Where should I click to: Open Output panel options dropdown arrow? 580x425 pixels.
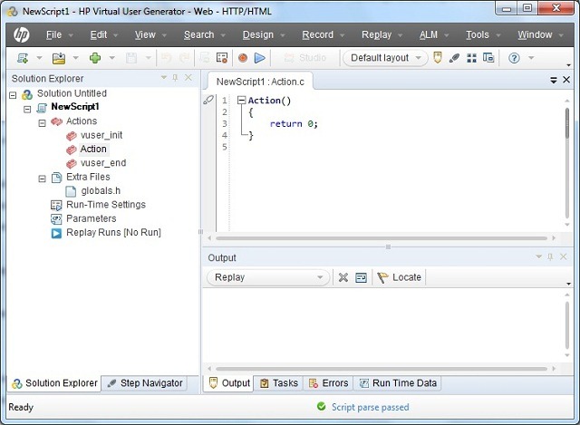tap(539, 256)
